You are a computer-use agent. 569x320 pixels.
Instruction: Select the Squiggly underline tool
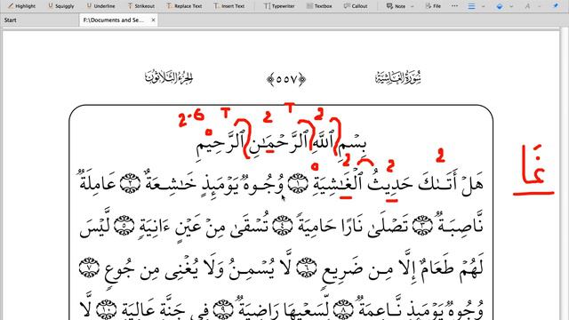tap(61, 6)
